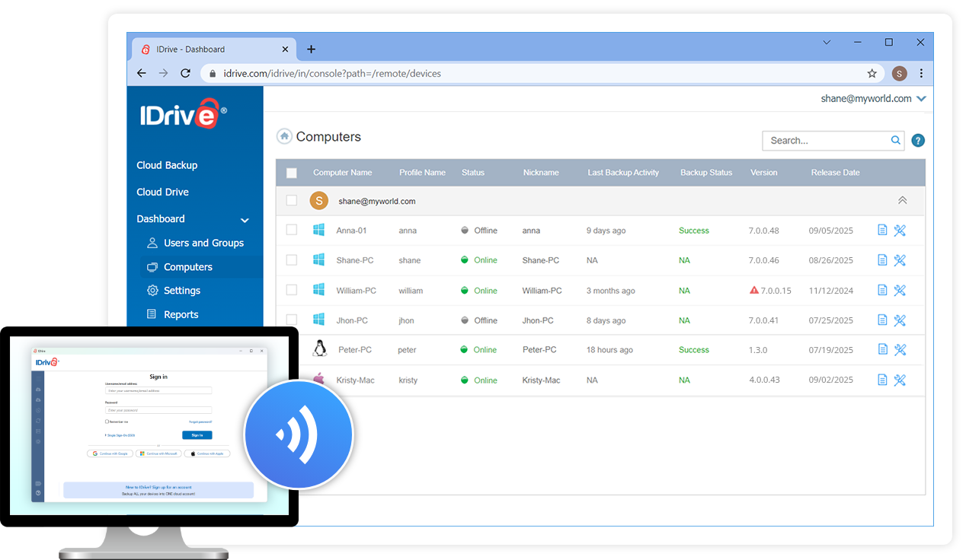966x560 pixels.
Task: Open Settings in the sidebar
Action: pos(174,291)
